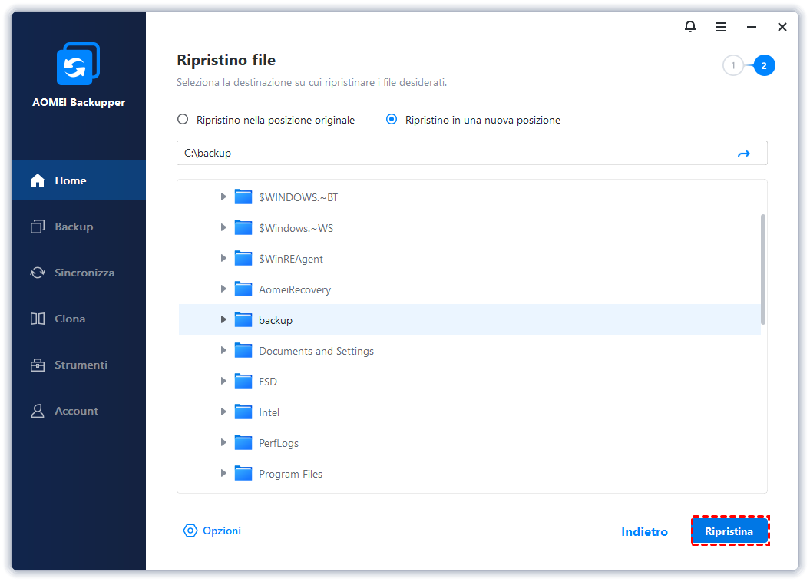Viewport: 810px width, 582px height.
Task: Click the $WinREAgent folder icon
Action: tap(243, 259)
